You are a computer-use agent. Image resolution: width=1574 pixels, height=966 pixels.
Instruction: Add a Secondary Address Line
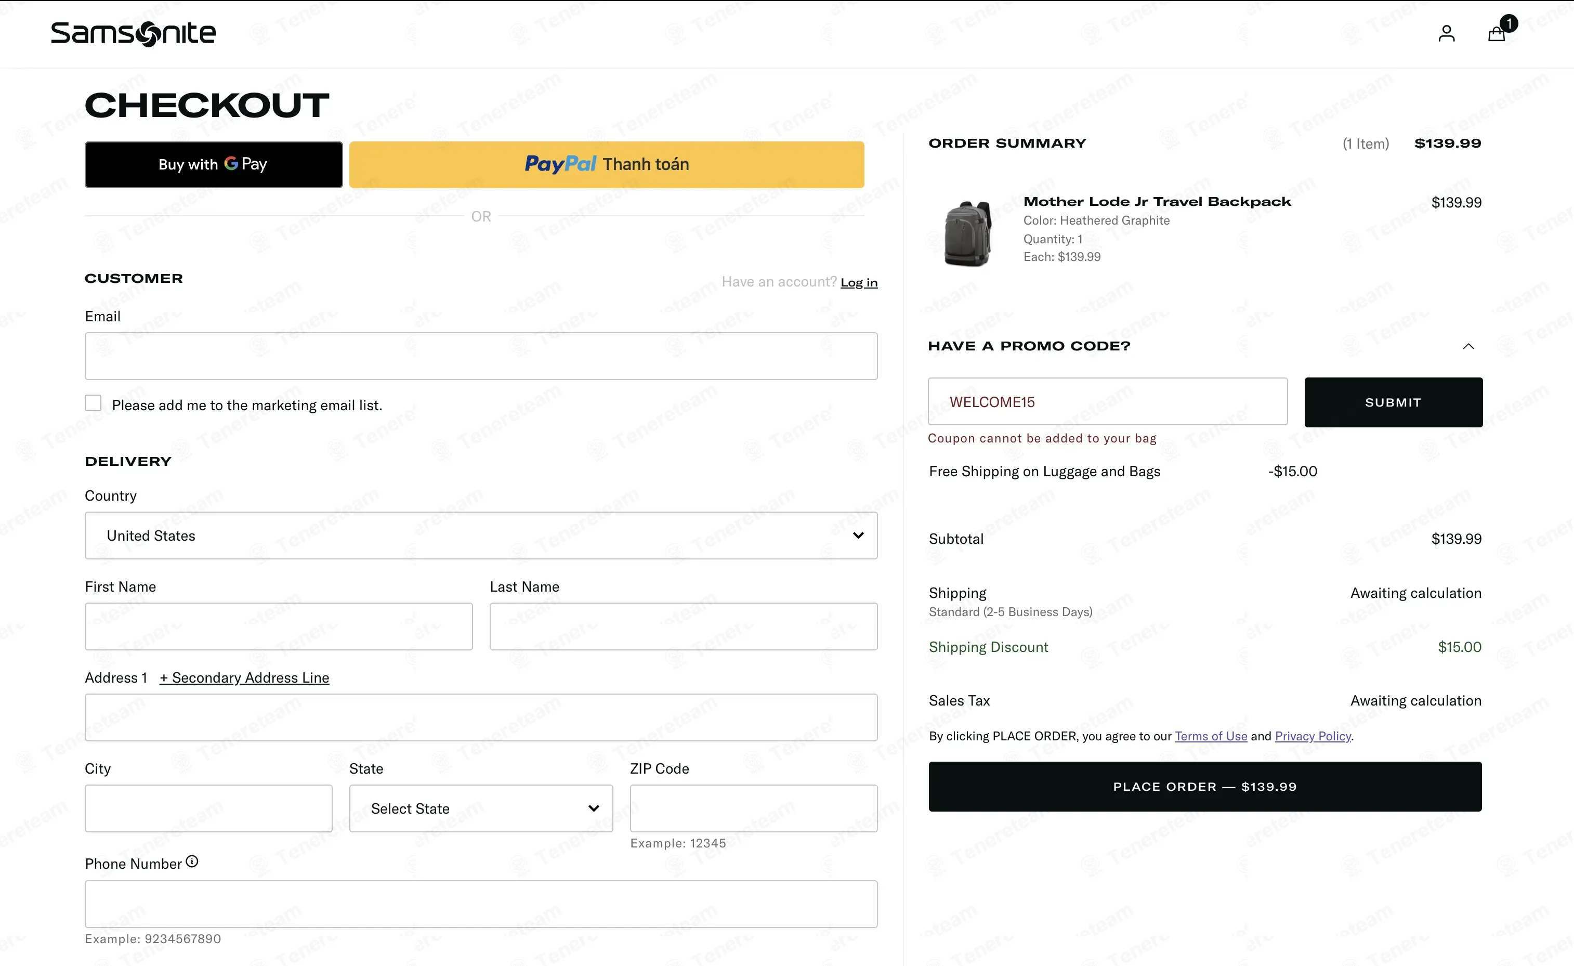pos(245,678)
